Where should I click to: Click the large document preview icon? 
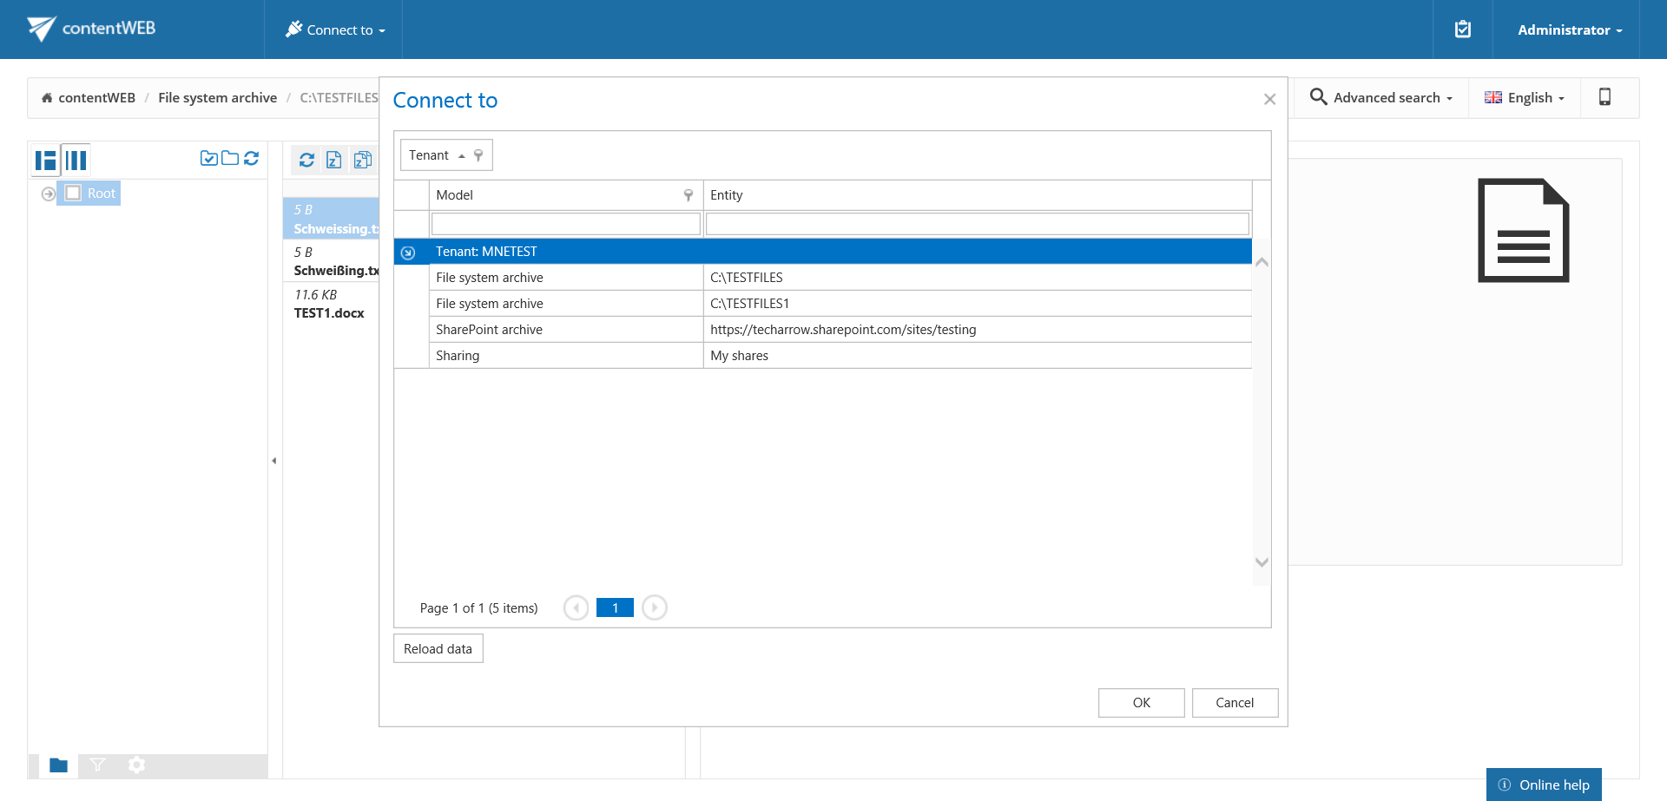point(1524,230)
